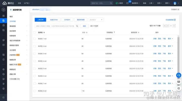Image resolution: width=182 pixels, height=101 pixels.
Task: Click the calendar-shaped icon in dark sidebar
Action: point(4,26)
